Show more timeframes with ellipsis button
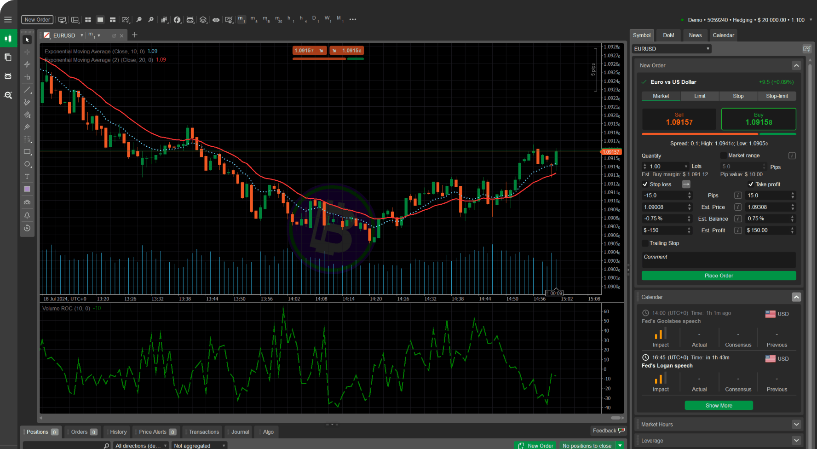The image size is (817, 449). coord(353,20)
